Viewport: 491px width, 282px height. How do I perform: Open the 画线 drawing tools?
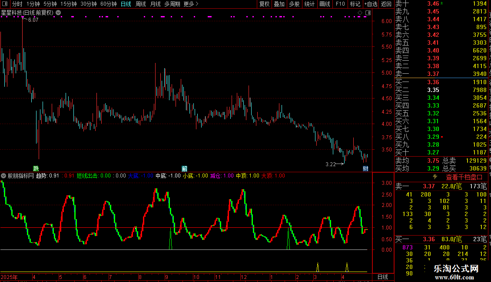325,4
